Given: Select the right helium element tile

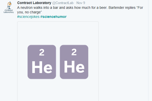Looking at the screenshot, I should [x=74, y=62].
